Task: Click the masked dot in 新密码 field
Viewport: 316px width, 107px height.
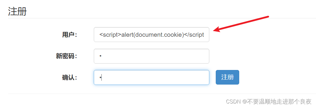Action: tap(100, 56)
